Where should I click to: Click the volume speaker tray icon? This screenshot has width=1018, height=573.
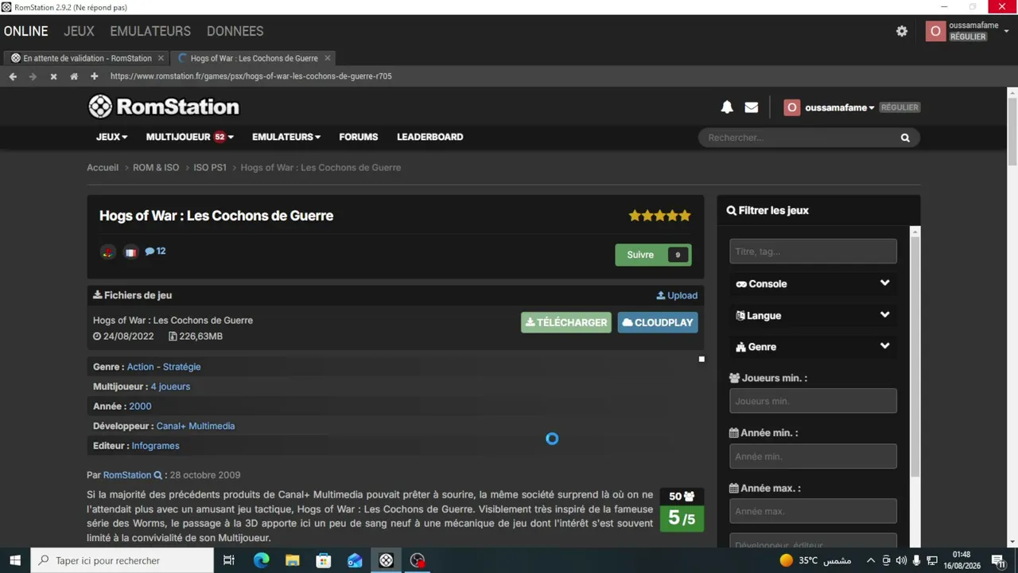pyautogui.click(x=901, y=560)
